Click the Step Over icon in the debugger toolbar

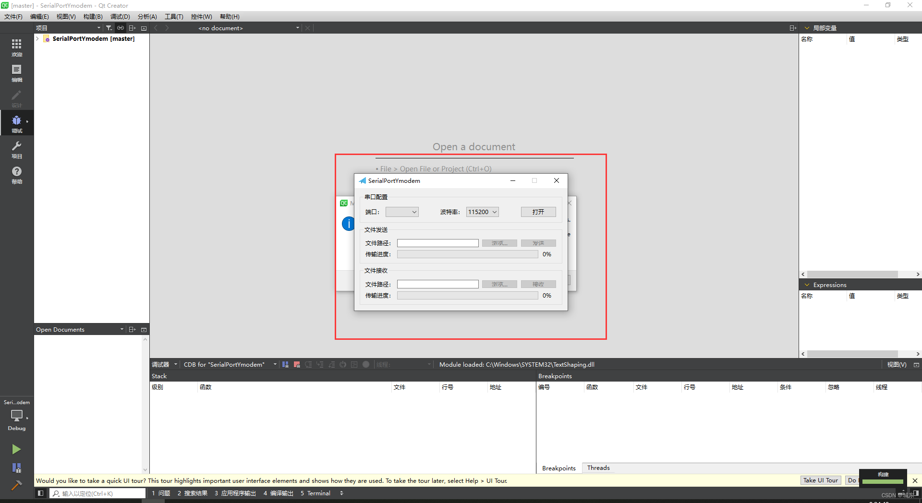[309, 364]
